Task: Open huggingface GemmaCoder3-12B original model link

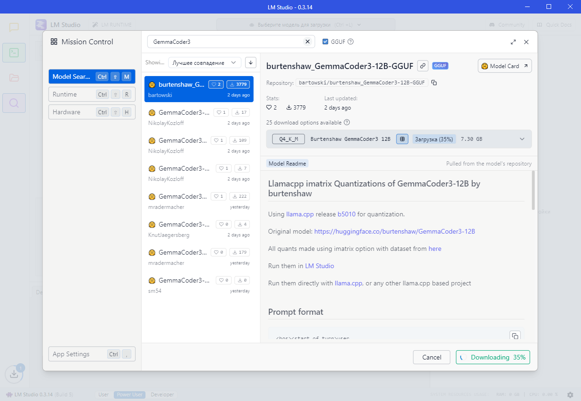Action: point(394,231)
